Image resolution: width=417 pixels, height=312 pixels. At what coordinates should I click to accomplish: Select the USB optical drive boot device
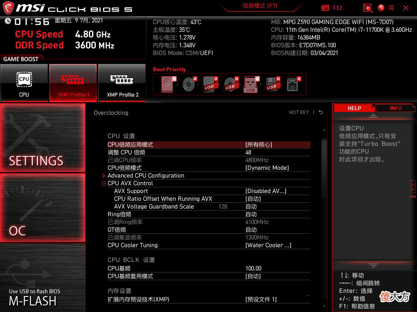(x=231, y=84)
